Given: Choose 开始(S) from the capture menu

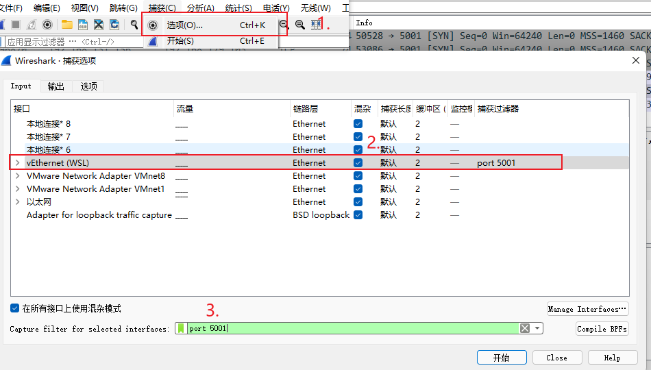Looking at the screenshot, I should [210, 41].
